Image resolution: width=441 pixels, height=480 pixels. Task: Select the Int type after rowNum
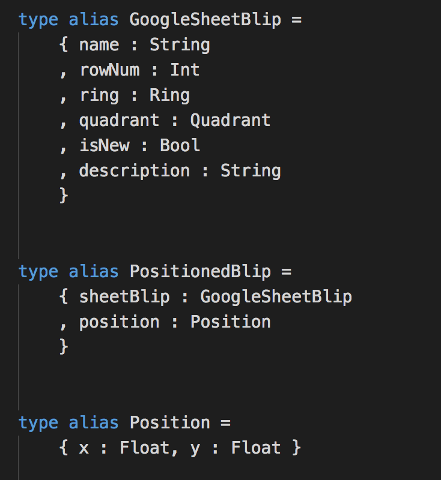pyautogui.click(x=184, y=70)
